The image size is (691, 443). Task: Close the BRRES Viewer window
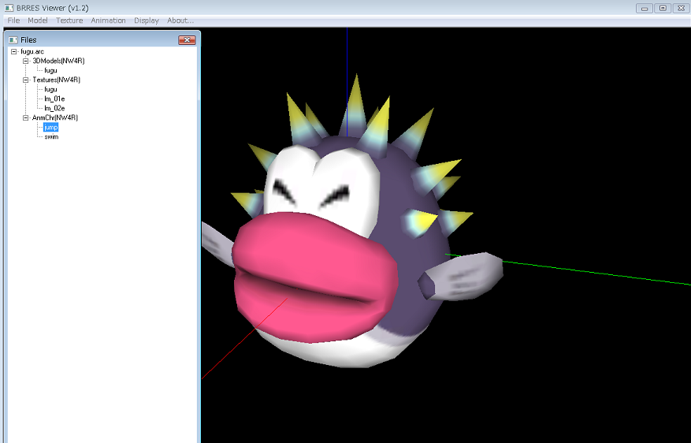pos(681,8)
